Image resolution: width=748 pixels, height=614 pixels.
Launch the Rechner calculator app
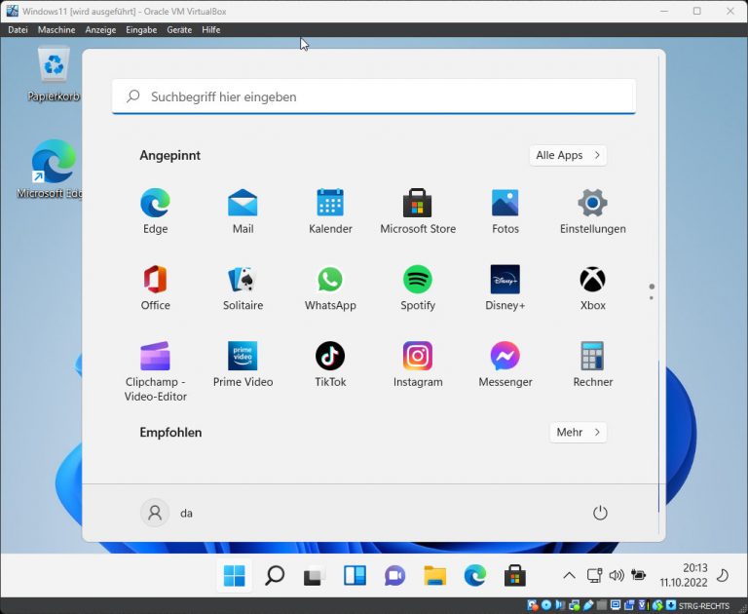(x=592, y=365)
